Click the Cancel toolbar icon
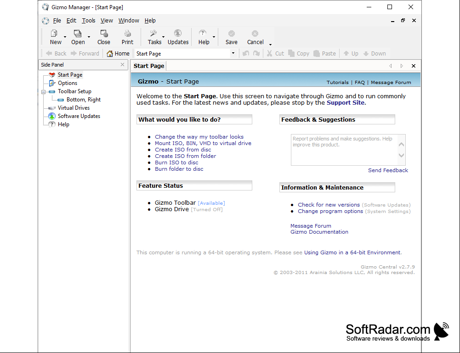460x353 pixels. click(x=255, y=37)
